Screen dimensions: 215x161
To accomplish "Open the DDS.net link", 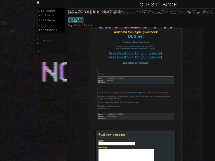I will 136,37.
